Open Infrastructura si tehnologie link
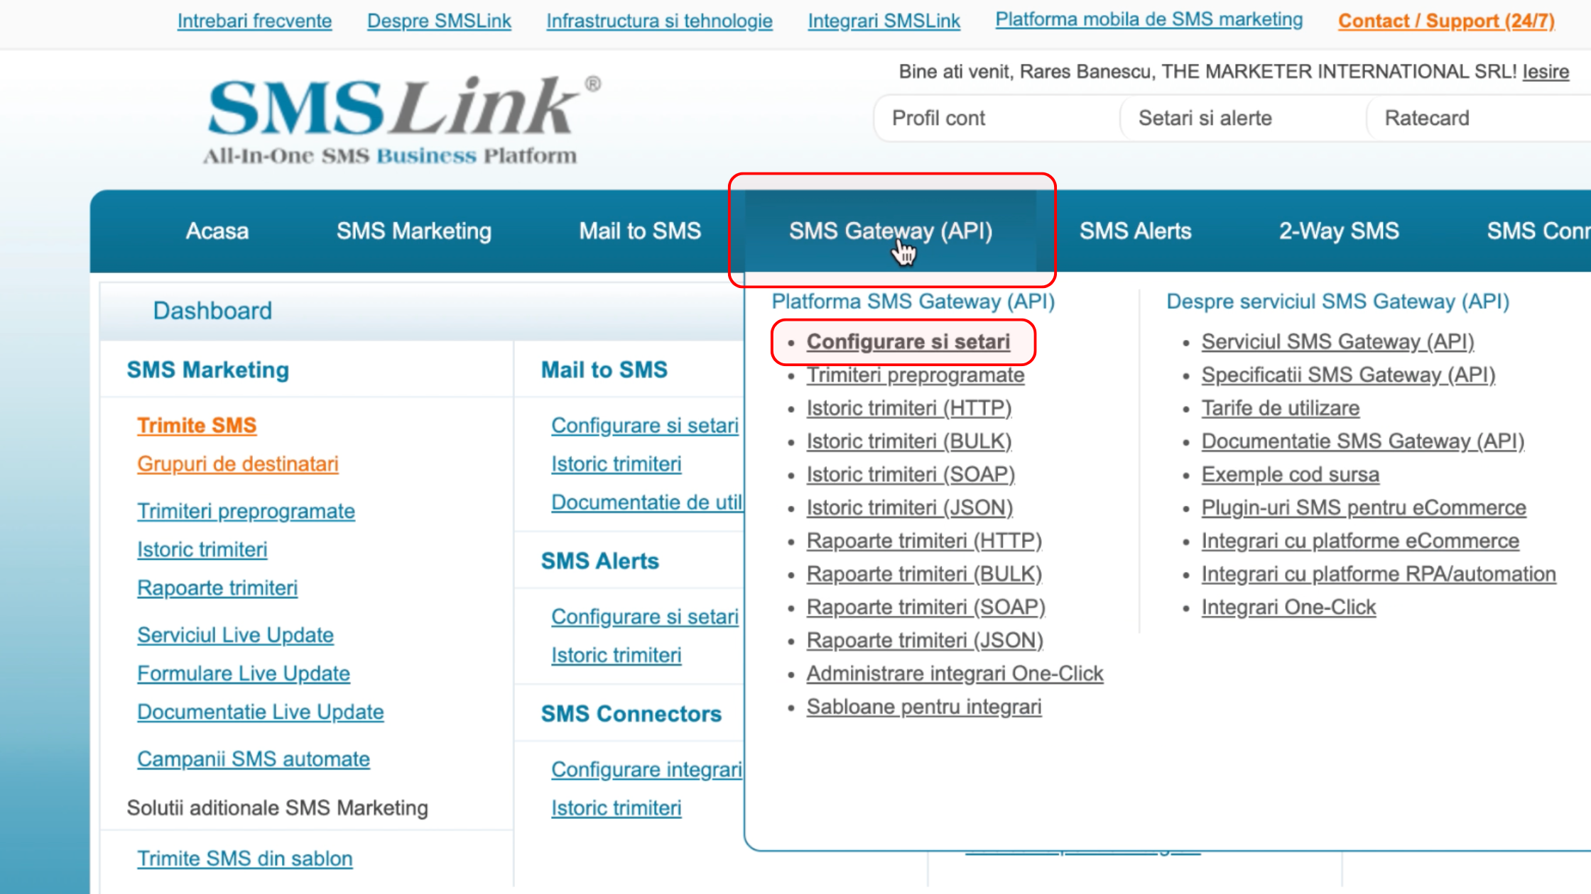Viewport: 1591px width, 894px height. pyautogui.click(x=659, y=21)
